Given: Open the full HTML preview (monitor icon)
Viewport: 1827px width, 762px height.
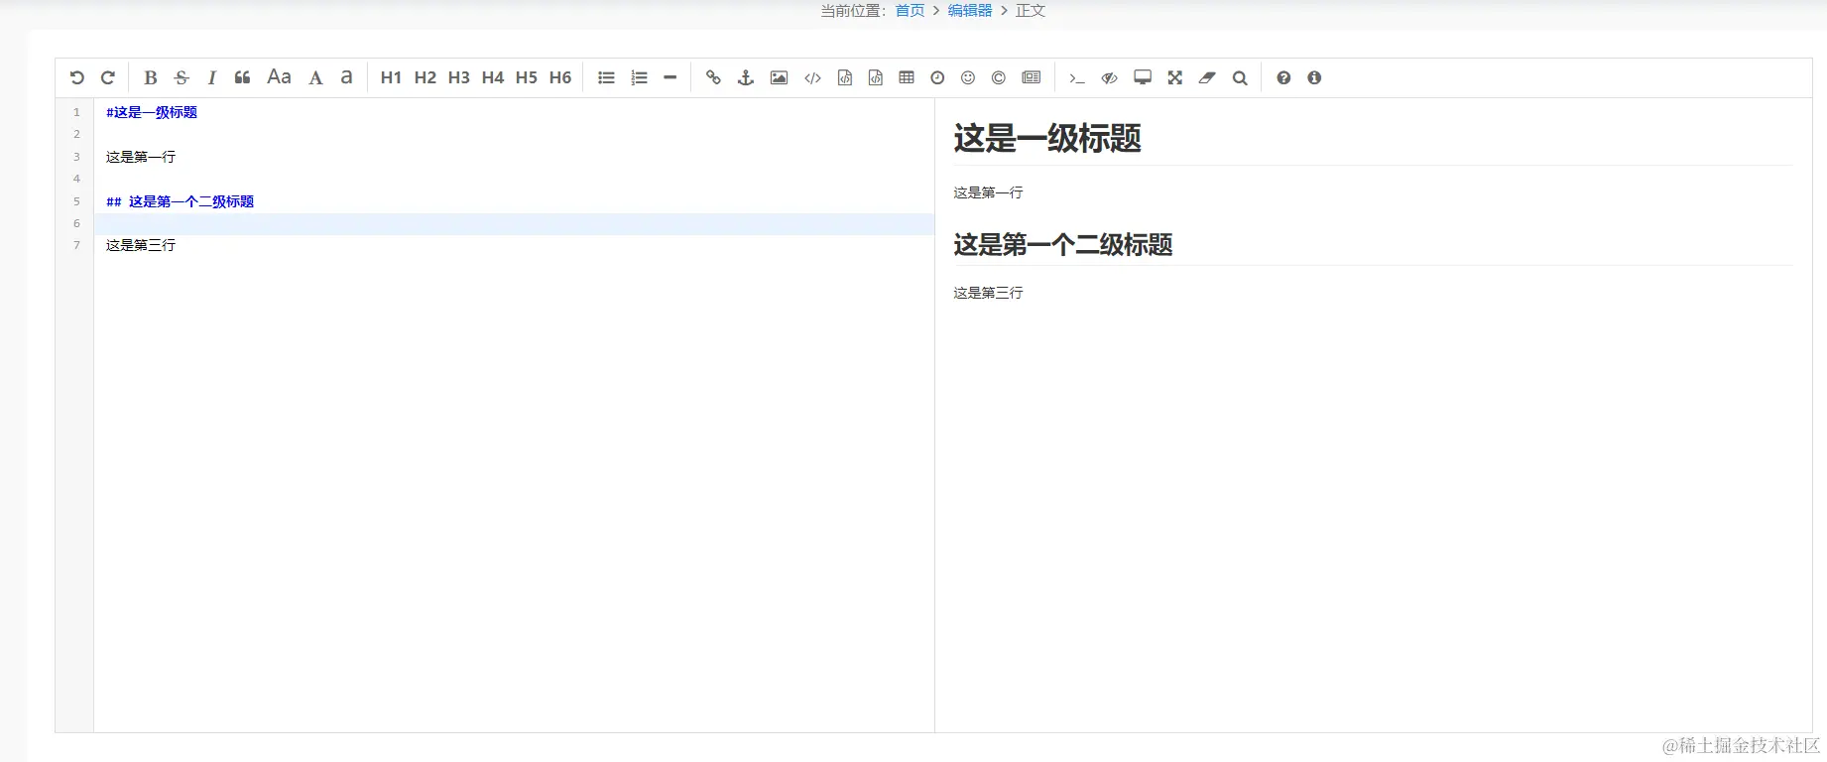Looking at the screenshot, I should click(x=1143, y=77).
